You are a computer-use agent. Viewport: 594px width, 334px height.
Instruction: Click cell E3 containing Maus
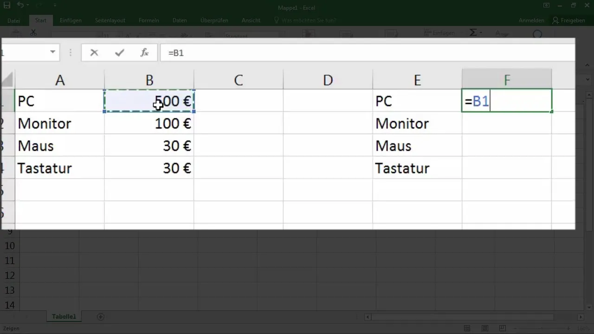(417, 146)
